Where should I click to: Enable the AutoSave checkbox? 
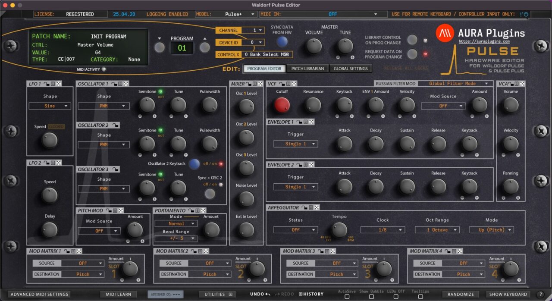pyautogui.click(x=347, y=297)
